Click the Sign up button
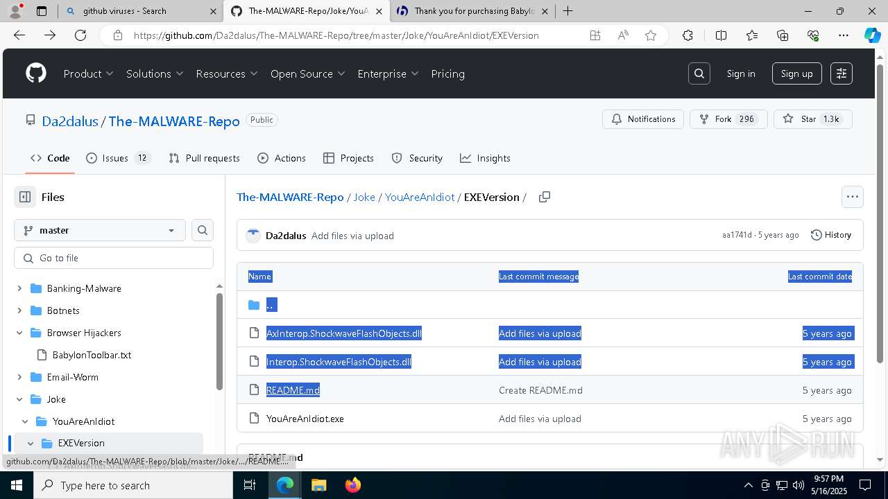 tap(796, 73)
